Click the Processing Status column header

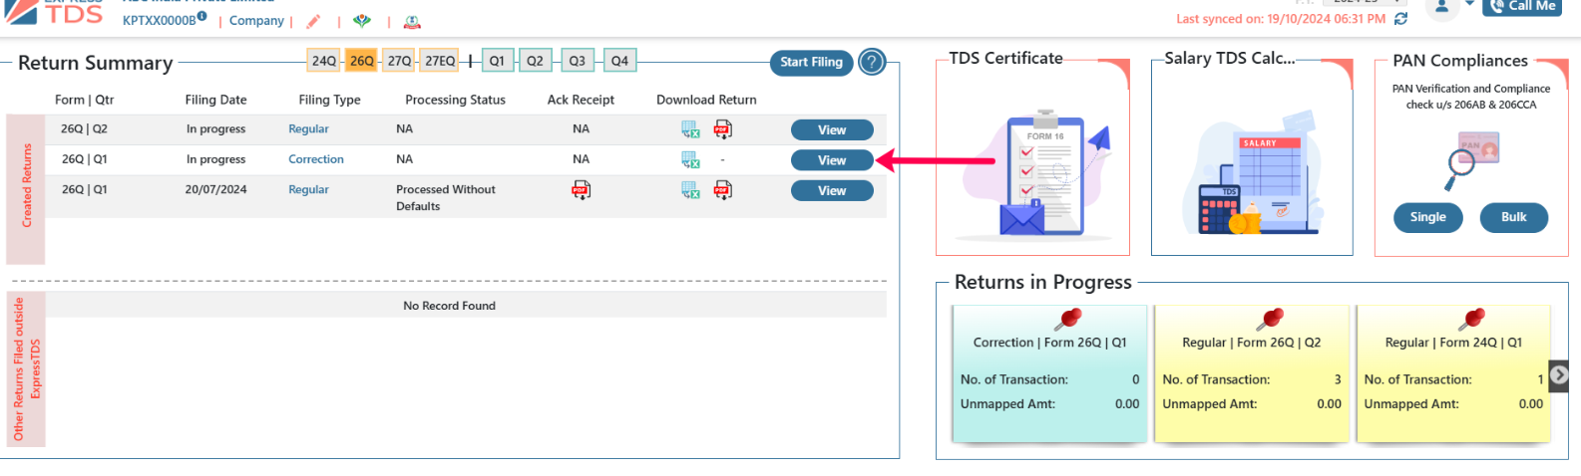[455, 100]
